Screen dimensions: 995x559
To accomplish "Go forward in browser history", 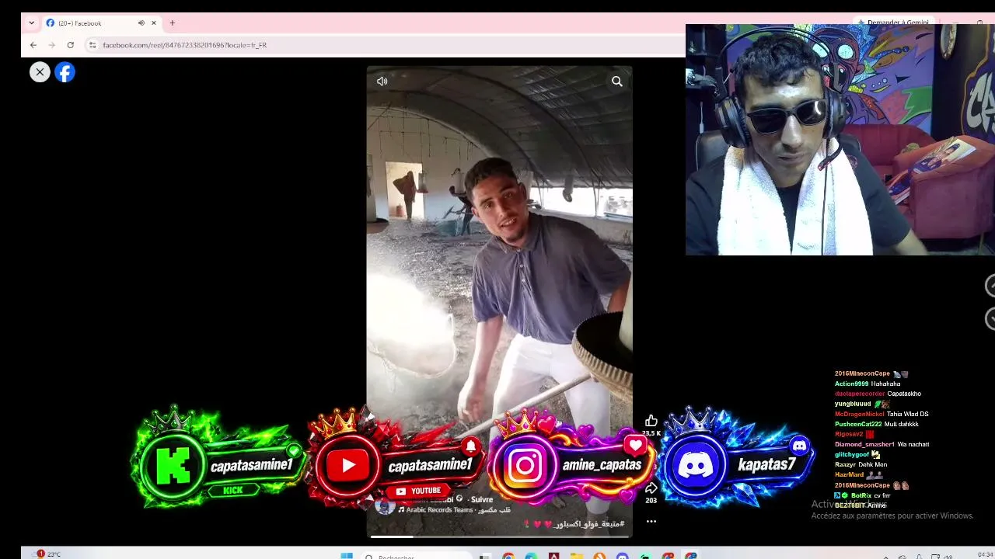I will [x=51, y=45].
